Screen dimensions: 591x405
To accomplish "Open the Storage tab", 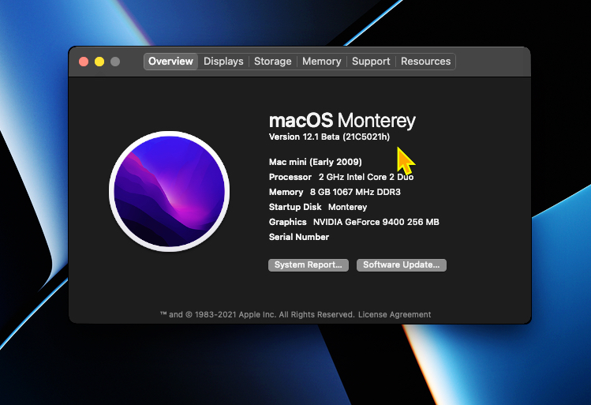I will (272, 62).
